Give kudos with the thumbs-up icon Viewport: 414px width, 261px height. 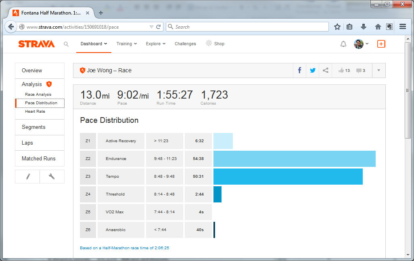coord(341,70)
